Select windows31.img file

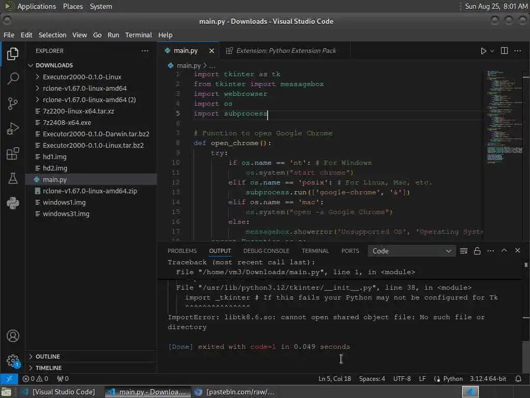(91, 214)
